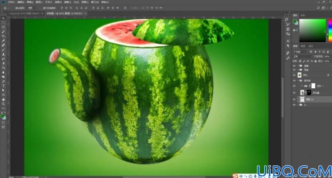Change screen mode from toolbar bottom
The width and height of the screenshot is (332, 178).
[3, 127]
